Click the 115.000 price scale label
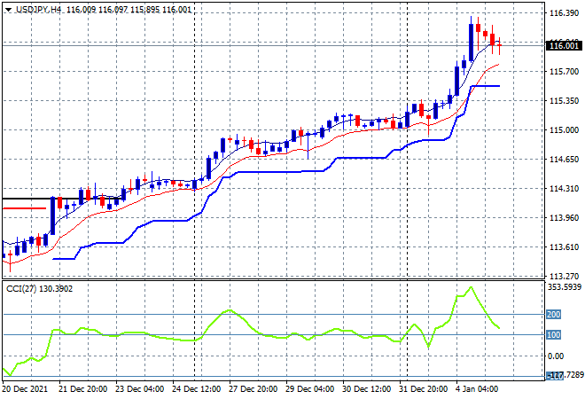This screenshot has height=399, width=585. [x=564, y=129]
